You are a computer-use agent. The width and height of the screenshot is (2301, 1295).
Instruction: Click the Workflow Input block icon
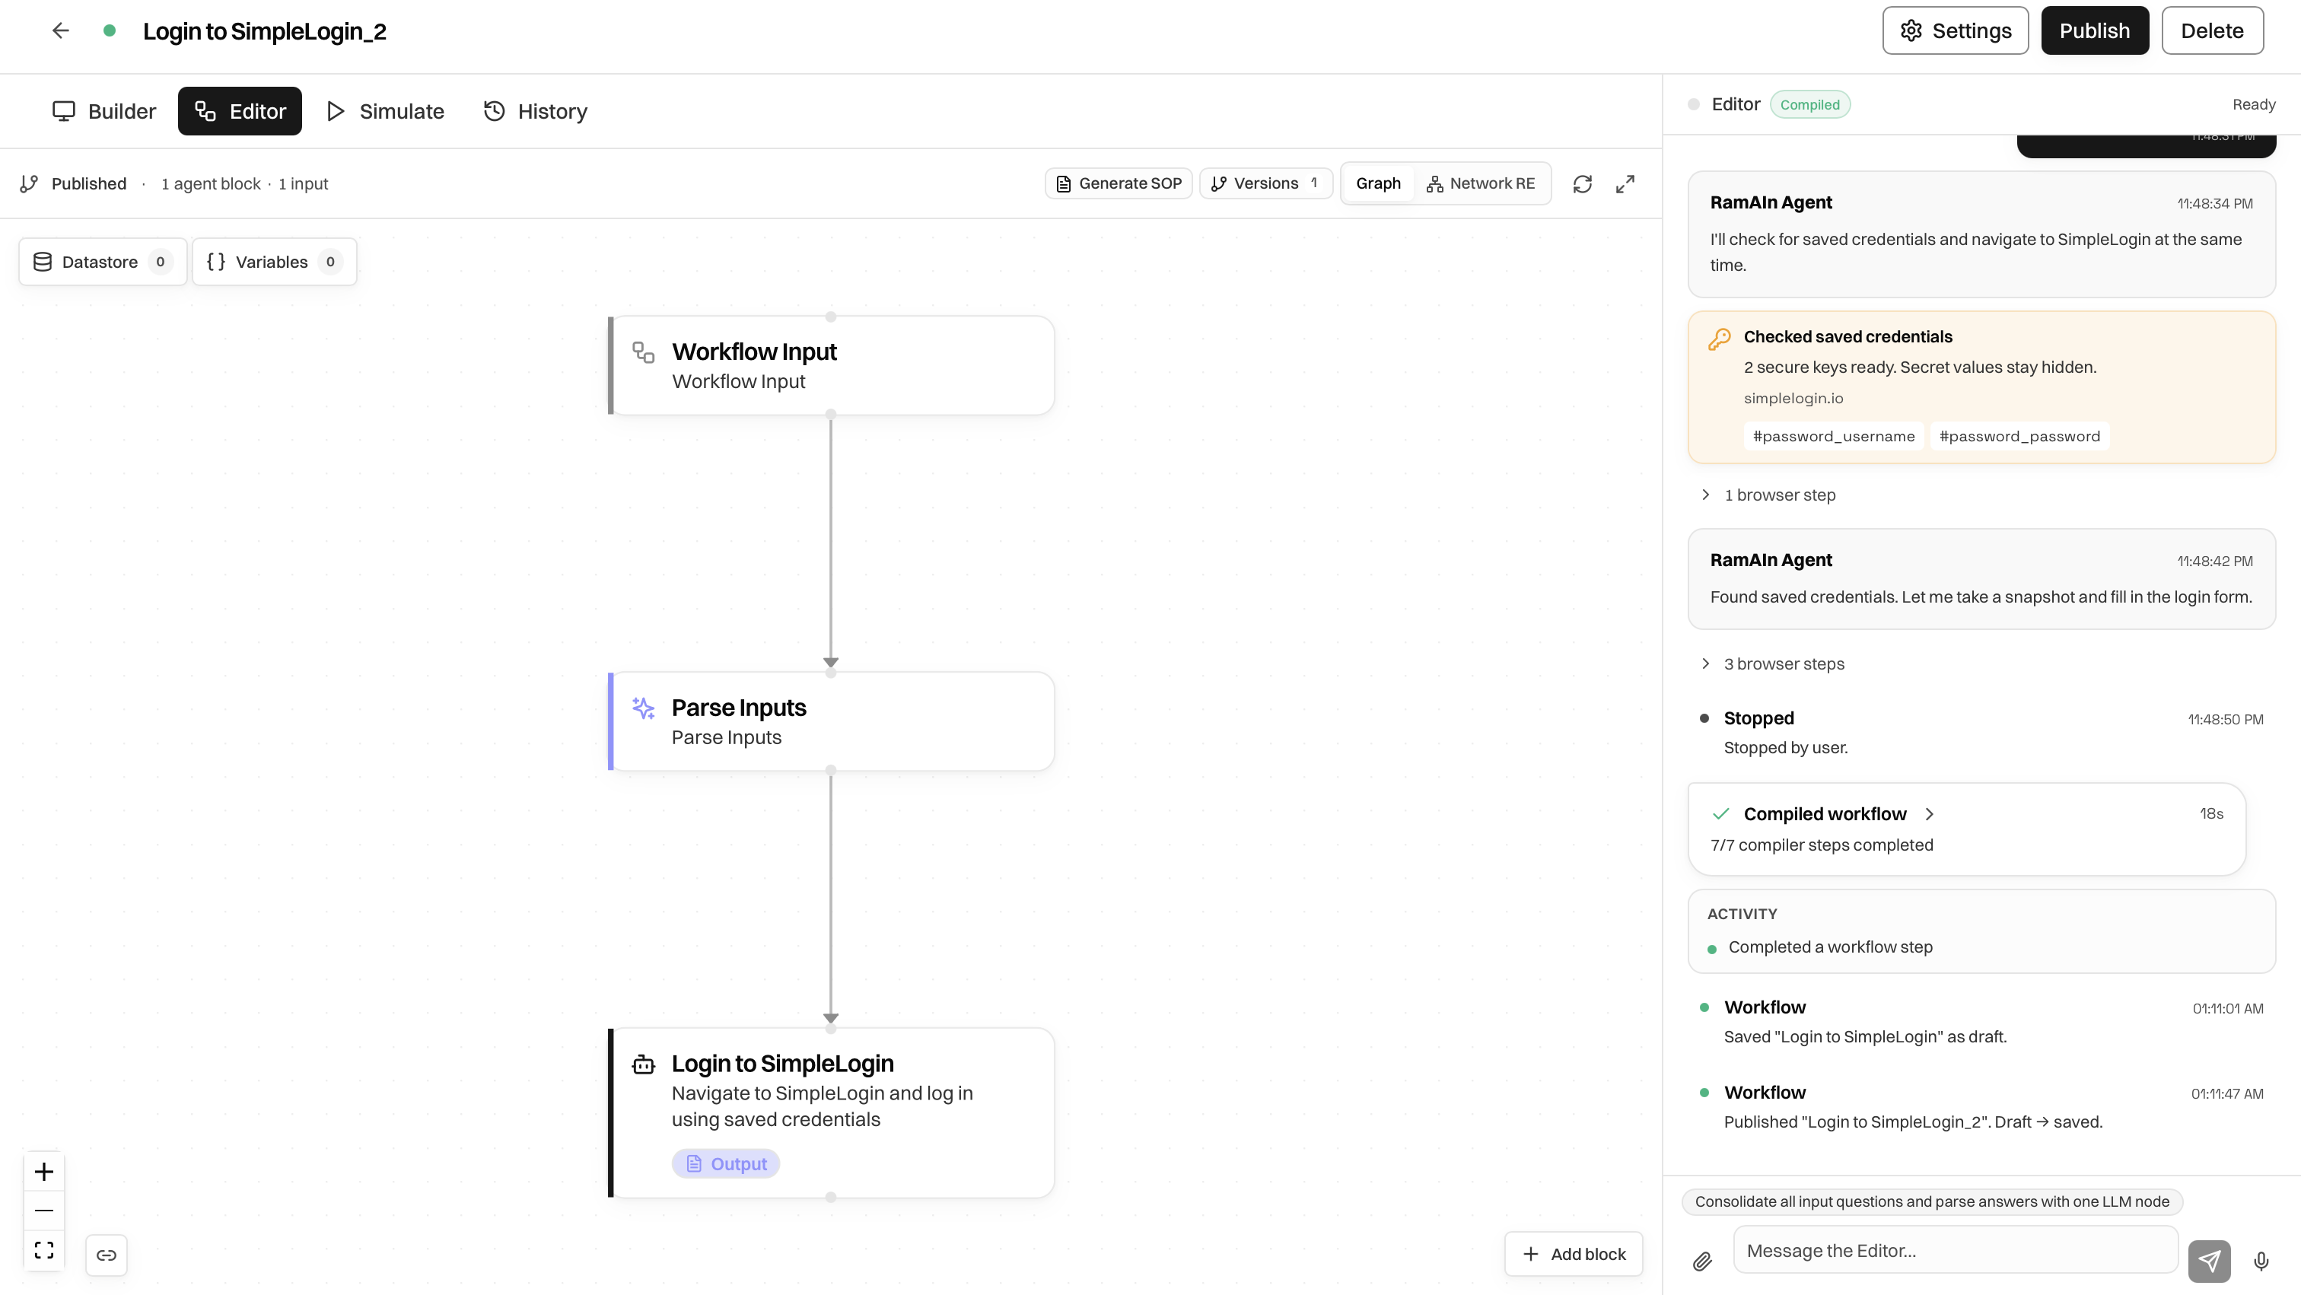pyautogui.click(x=643, y=352)
